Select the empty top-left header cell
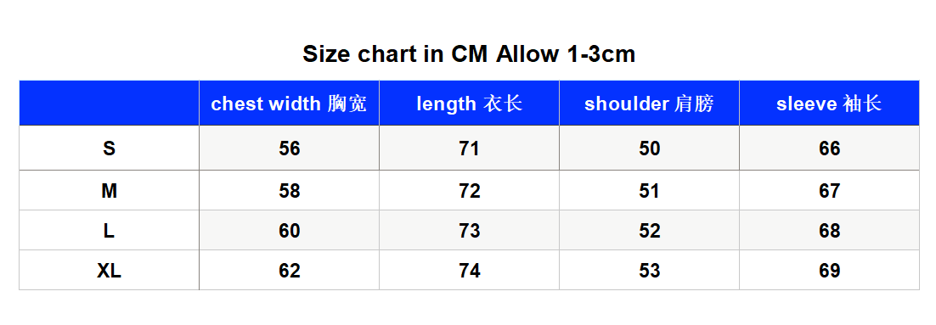Screen dimensions: 936x325 (x=110, y=104)
